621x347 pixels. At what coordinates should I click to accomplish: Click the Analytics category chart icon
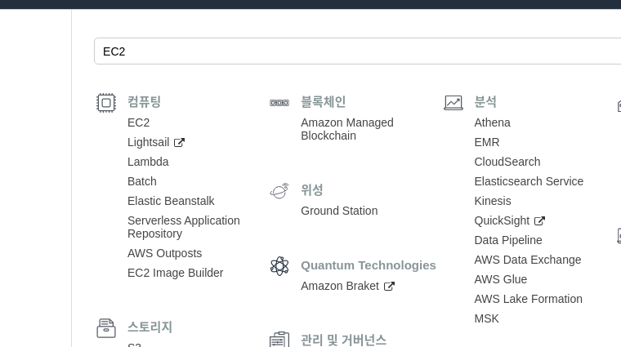click(x=453, y=103)
